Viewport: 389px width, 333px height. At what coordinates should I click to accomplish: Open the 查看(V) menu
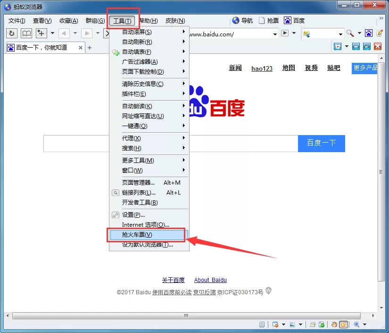[42, 21]
